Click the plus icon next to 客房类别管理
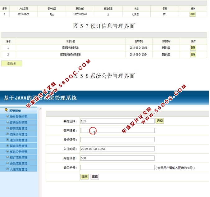The image size is (210, 197). (x=8, y=122)
